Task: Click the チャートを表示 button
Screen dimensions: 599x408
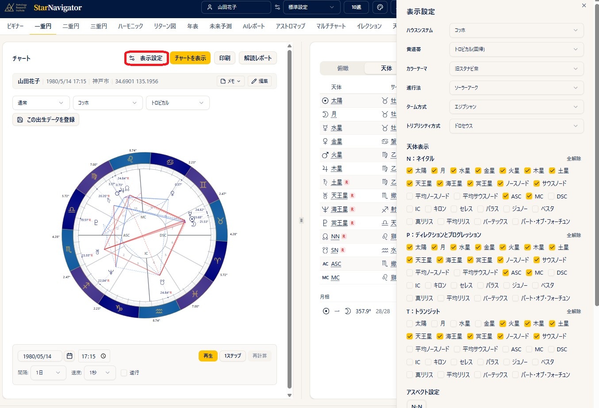Action: tap(190, 58)
